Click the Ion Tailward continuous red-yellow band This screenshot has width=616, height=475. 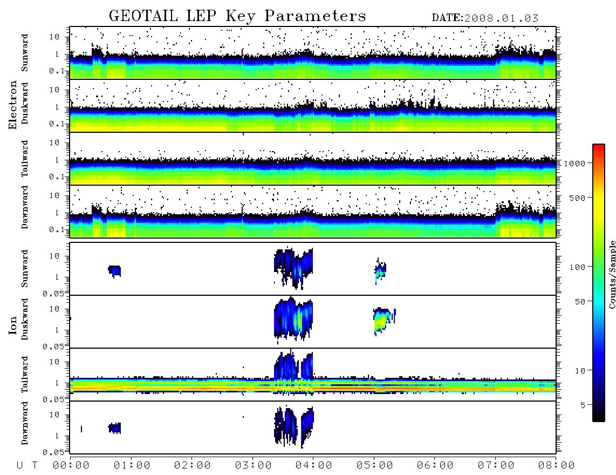[313, 386]
